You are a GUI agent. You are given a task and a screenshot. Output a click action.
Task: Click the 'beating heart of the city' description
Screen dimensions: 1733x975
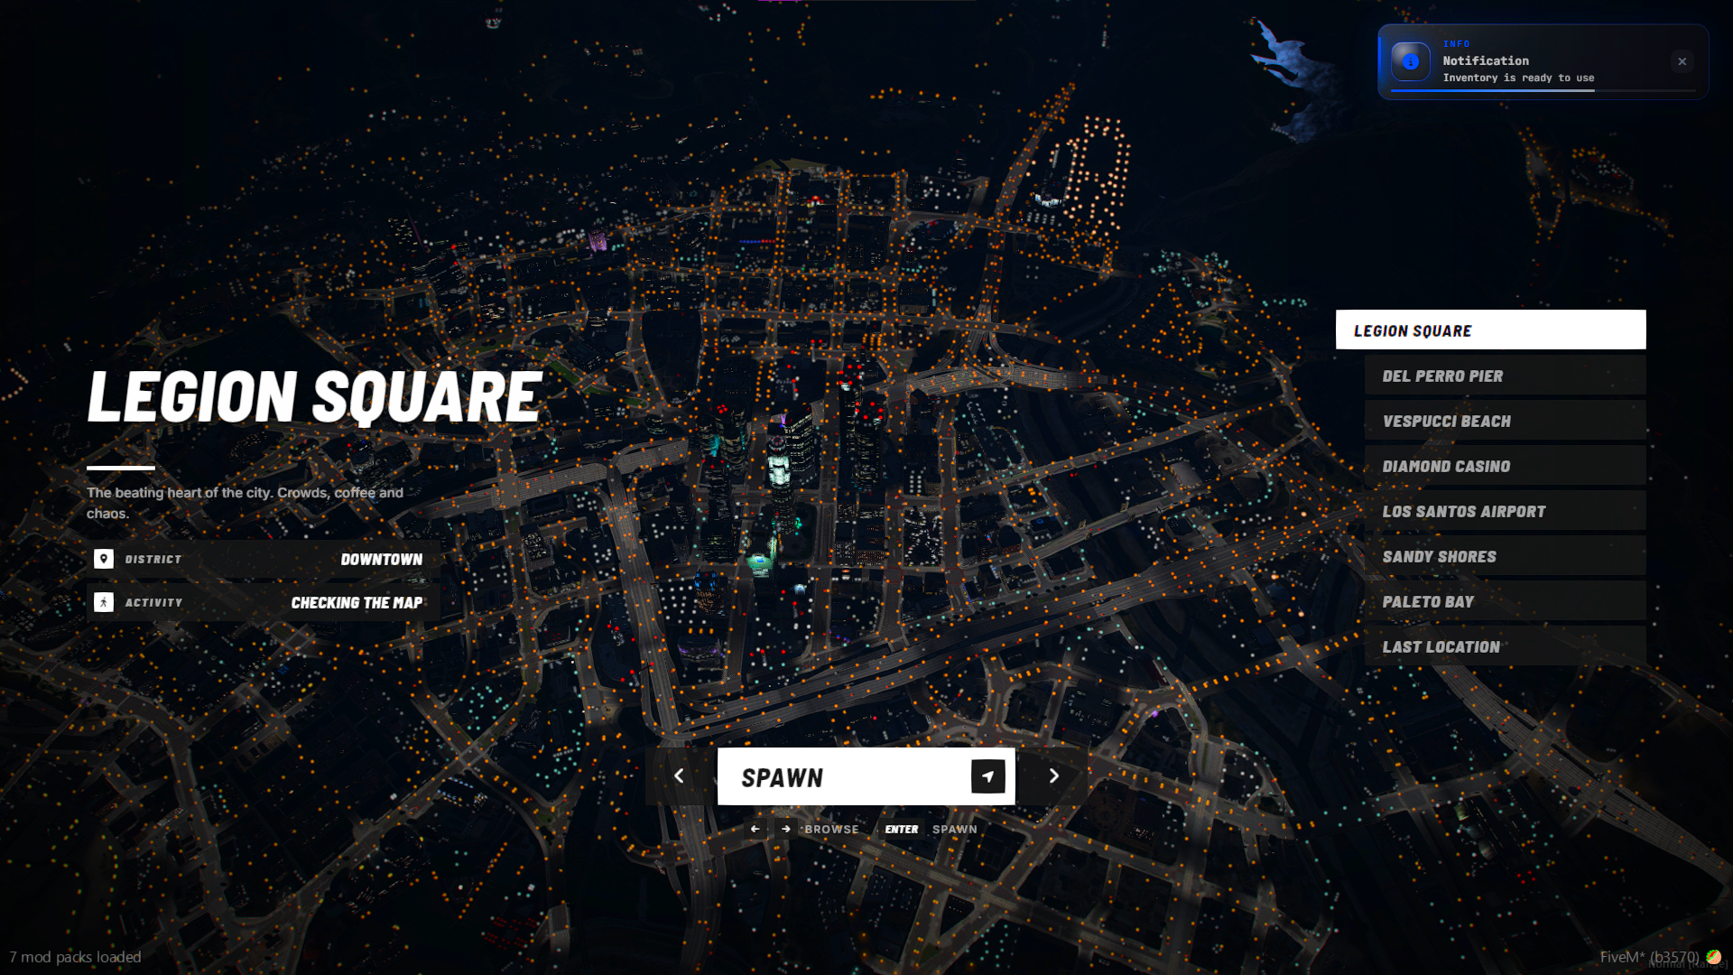[x=245, y=503]
